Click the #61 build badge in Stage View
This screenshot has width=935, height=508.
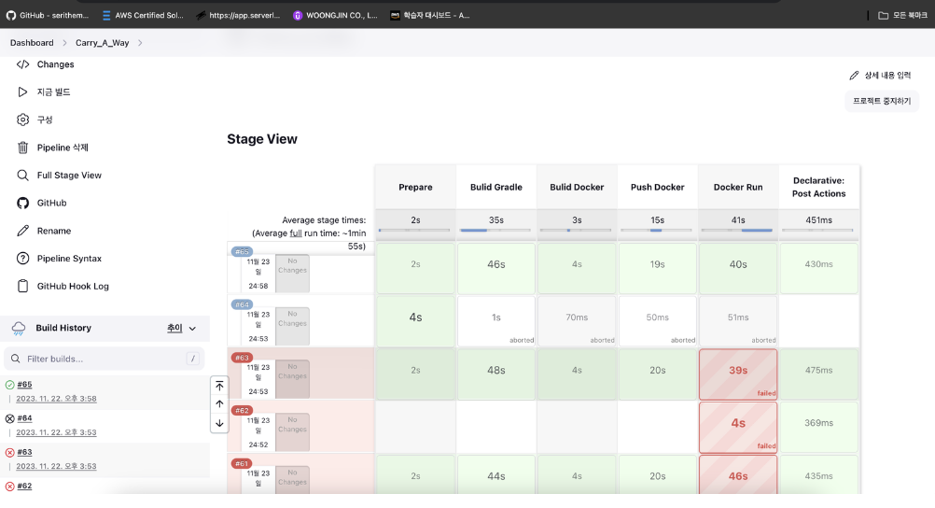(242, 463)
